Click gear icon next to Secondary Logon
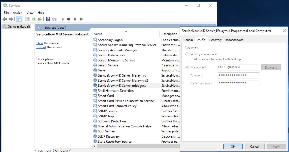Viewport: 289px width, 152px height. [95, 40]
